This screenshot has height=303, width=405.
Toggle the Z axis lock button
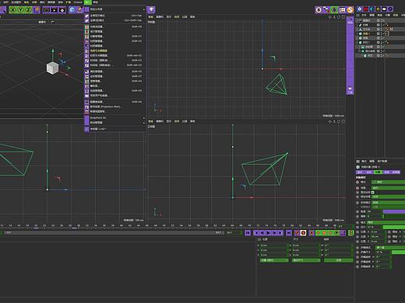[28, 10]
